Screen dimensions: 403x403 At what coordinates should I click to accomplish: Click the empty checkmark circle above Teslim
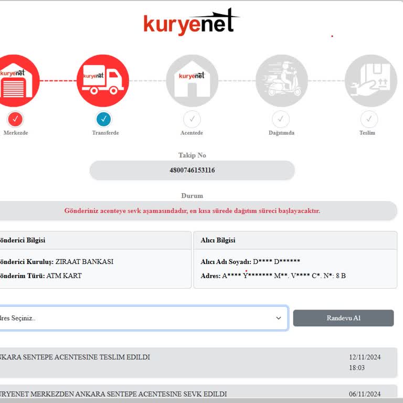pos(369,119)
